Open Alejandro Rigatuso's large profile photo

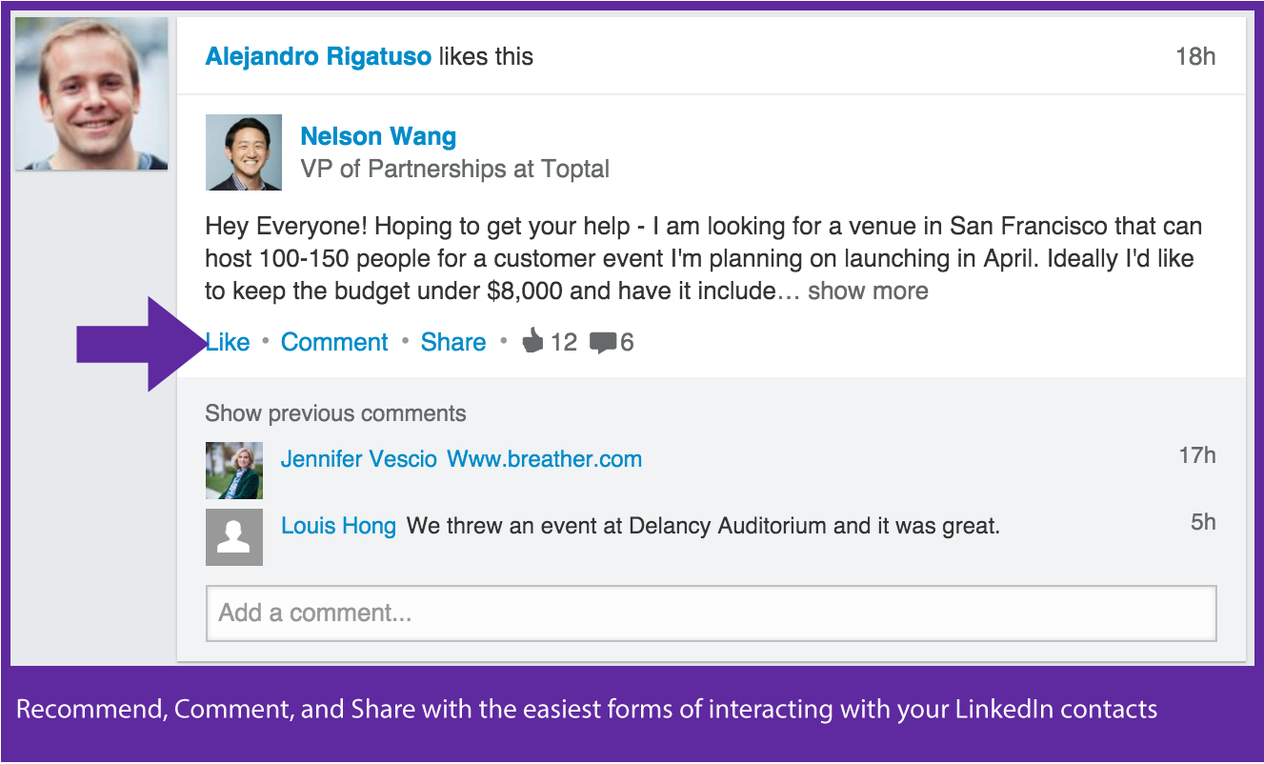(x=91, y=93)
